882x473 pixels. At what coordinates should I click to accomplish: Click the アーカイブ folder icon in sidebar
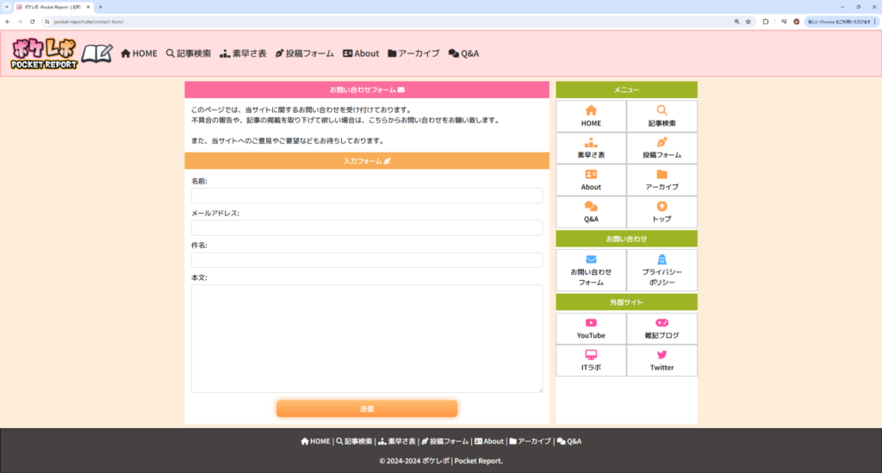tap(661, 174)
